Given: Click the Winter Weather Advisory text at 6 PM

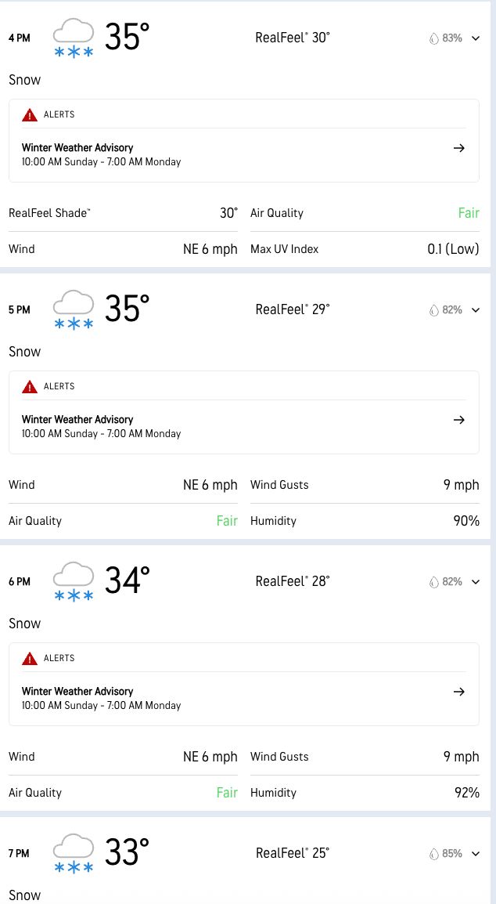Looking at the screenshot, I should tap(77, 691).
